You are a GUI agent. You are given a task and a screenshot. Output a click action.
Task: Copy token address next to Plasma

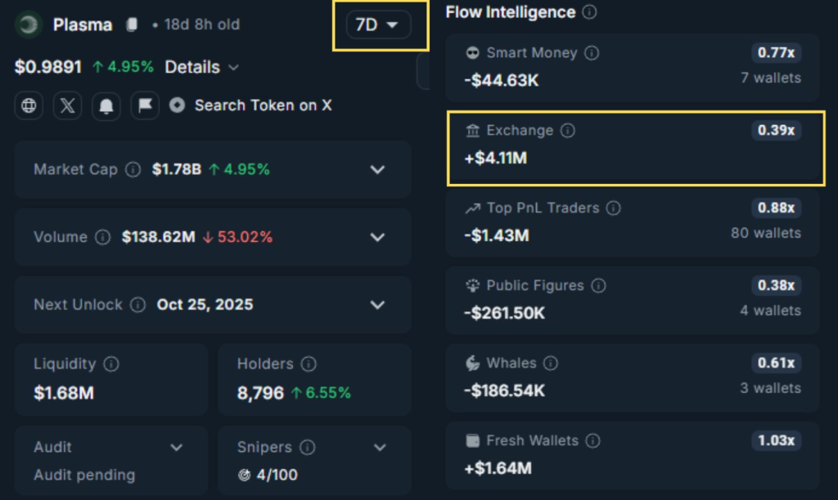(x=132, y=25)
